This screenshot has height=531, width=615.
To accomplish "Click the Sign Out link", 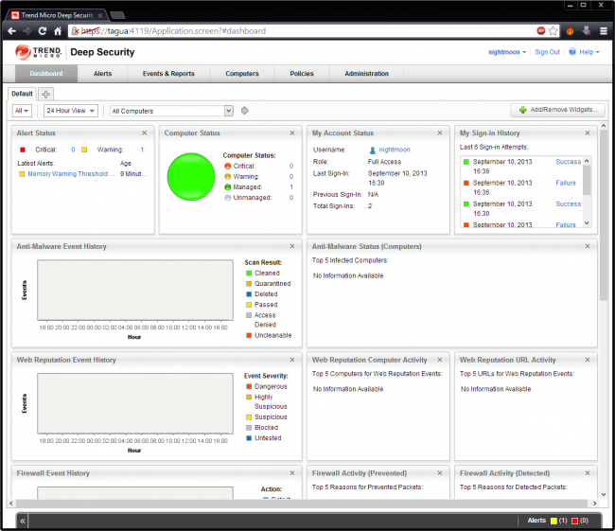I will click(547, 52).
